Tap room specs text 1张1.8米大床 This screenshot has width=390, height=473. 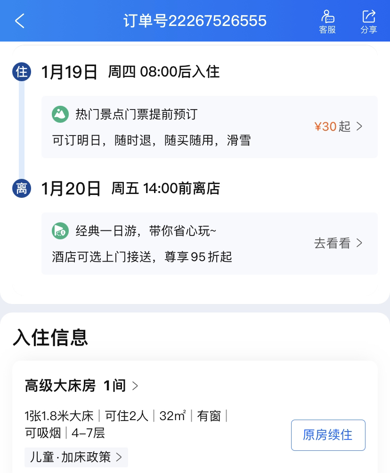pos(59,416)
